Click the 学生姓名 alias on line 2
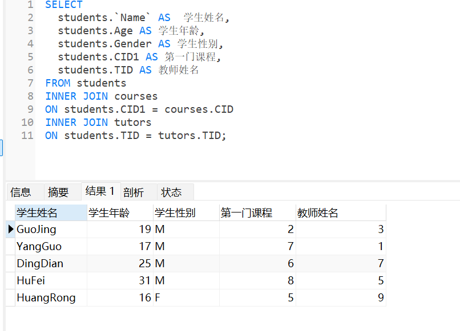Screen dimensions: 460x331 click(204, 18)
